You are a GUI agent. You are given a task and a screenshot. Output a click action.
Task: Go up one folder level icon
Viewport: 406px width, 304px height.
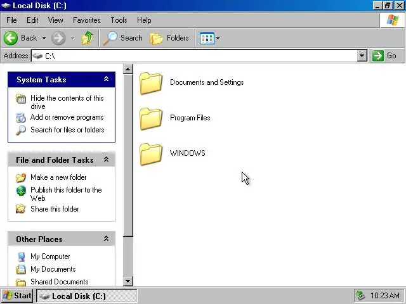(88, 38)
